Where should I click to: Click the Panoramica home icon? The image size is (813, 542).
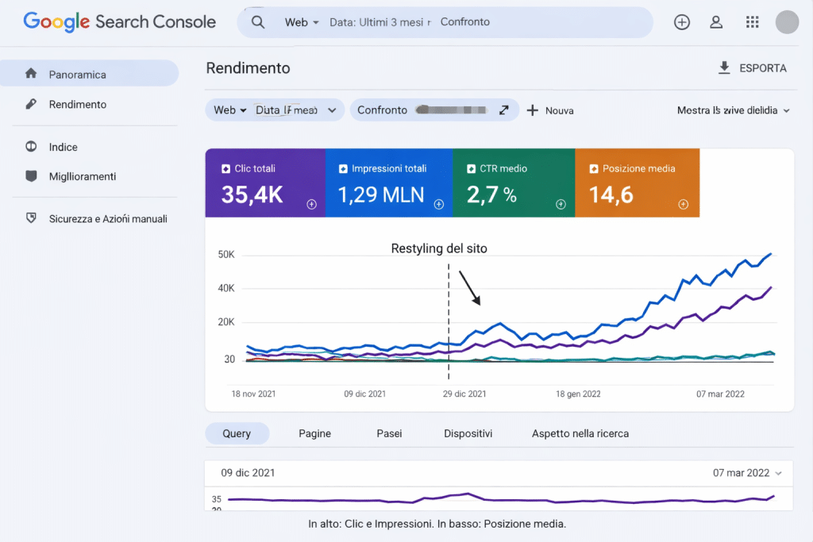click(x=31, y=74)
